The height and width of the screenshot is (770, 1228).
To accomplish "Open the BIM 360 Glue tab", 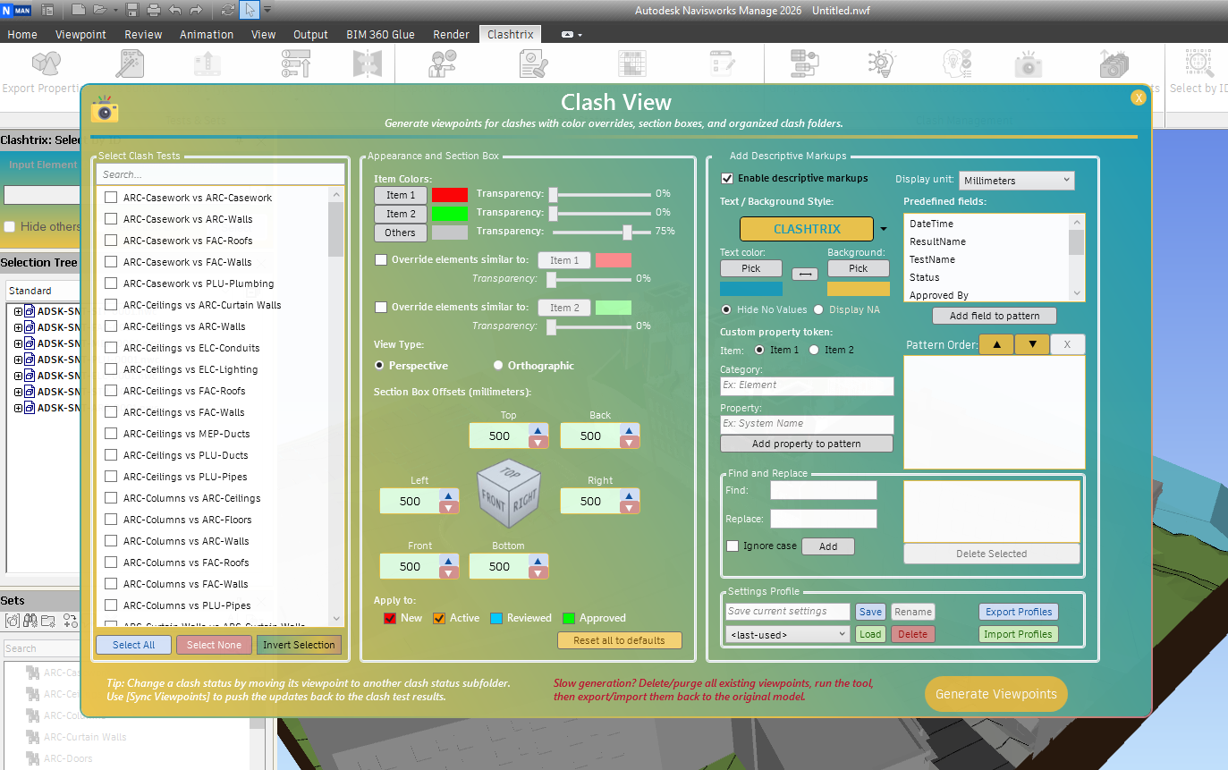I will click(x=380, y=34).
